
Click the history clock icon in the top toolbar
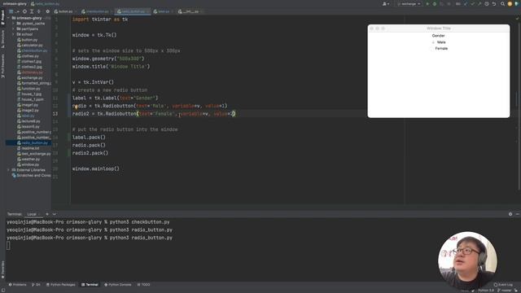click(487, 4)
